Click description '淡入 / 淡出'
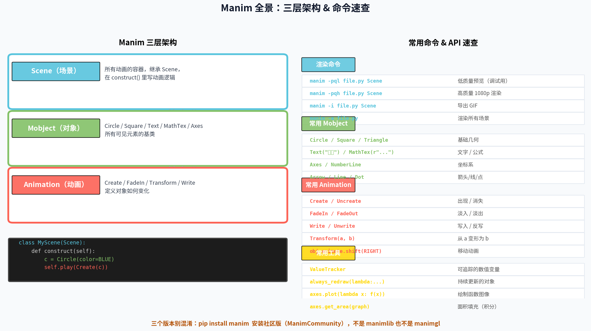 470,213
